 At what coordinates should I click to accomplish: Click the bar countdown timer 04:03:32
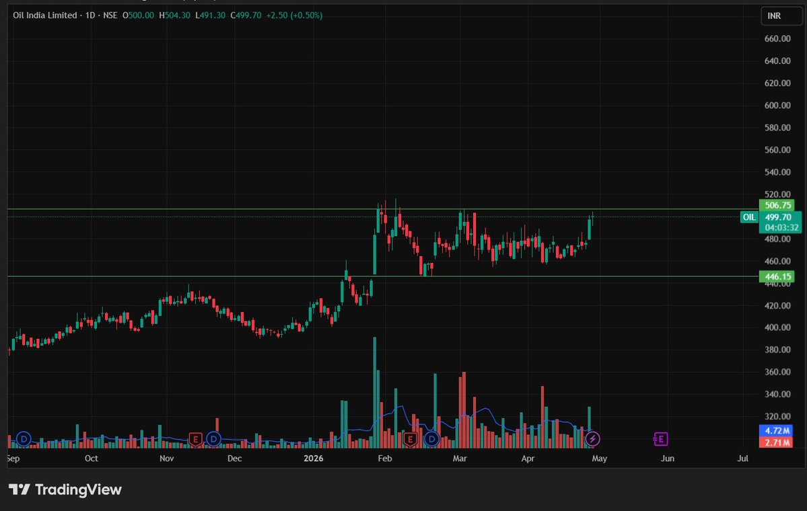[x=781, y=228]
